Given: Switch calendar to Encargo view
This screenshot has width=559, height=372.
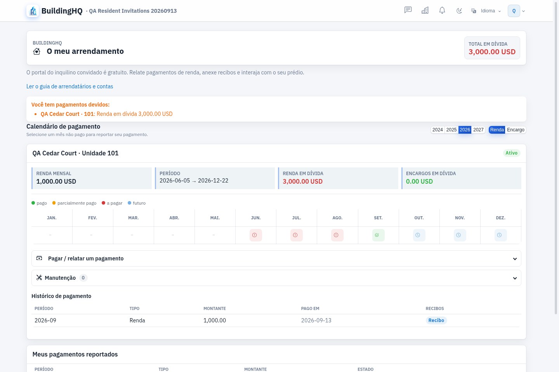Looking at the screenshot, I should point(516,130).
